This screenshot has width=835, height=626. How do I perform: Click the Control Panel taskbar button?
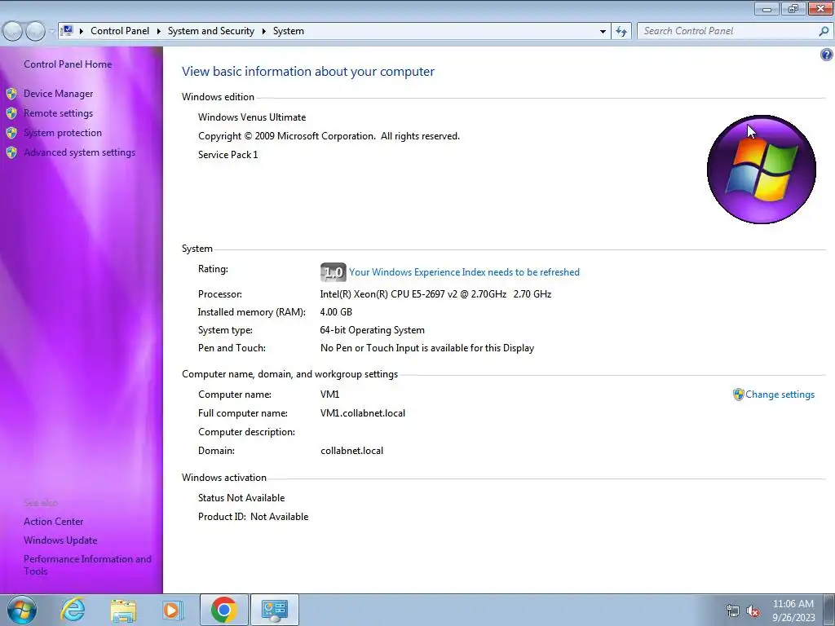tap(275, 610)
